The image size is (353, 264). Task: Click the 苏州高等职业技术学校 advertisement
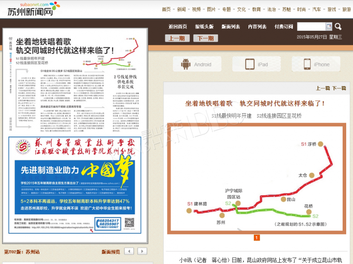(75, 185)
